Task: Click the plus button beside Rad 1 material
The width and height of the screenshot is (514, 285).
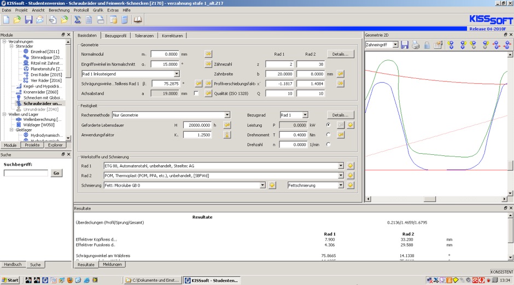Action: point(351,166)
